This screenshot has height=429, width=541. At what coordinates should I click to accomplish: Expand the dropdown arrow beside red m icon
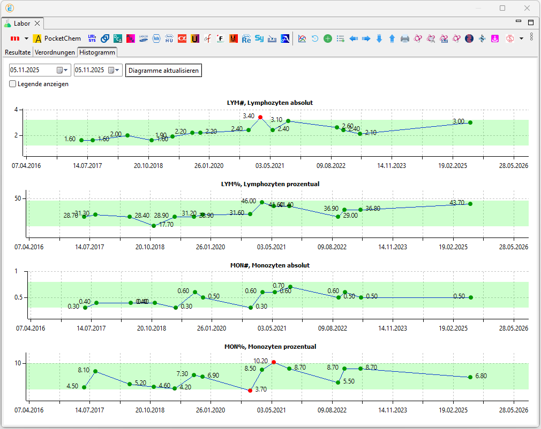click(x=26, y=39)
